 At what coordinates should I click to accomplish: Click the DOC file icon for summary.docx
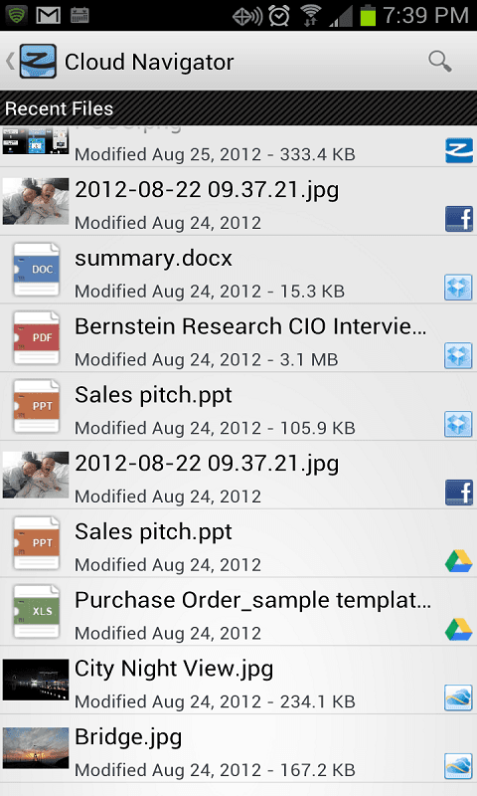pyautogui.click(x=36, y=270)
